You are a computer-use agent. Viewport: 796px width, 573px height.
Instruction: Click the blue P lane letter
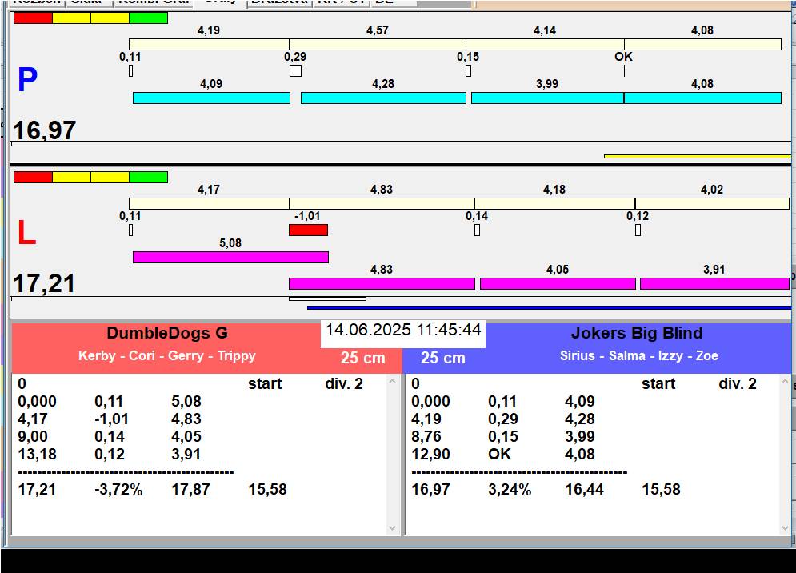27,81
